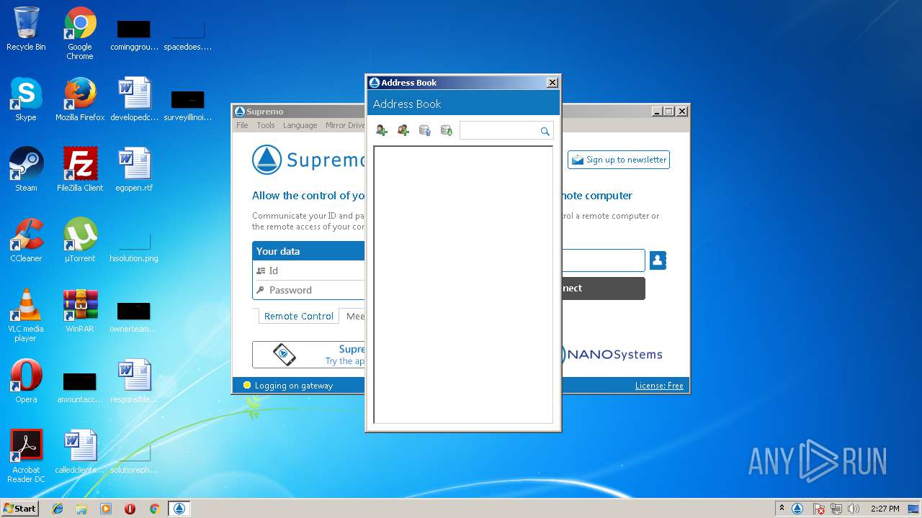Click the NANOSystems logo
Screen dimensions: 922x518
612,354
